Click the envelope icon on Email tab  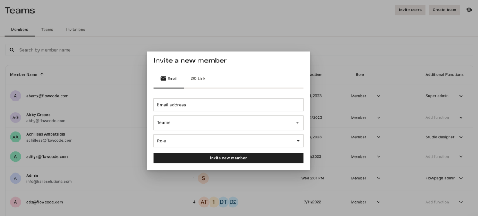click(x=163, y=78)
